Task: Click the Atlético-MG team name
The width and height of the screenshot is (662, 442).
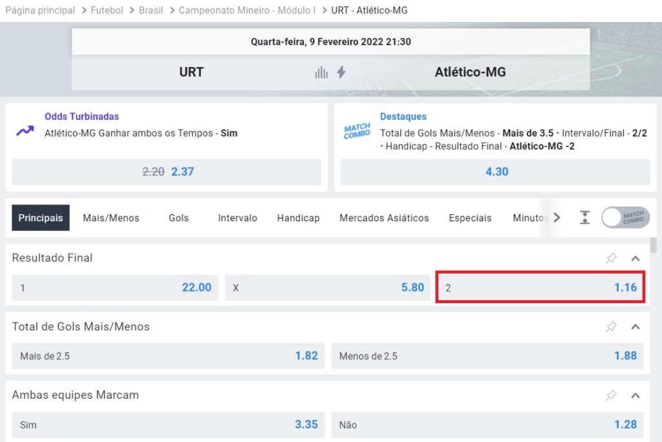Action: [x=471, y=72]
